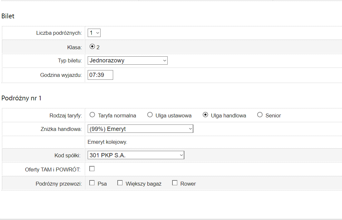342x220 pixels.
Task: Pick the Senior tariff radio button
Action: coord(260,115)
